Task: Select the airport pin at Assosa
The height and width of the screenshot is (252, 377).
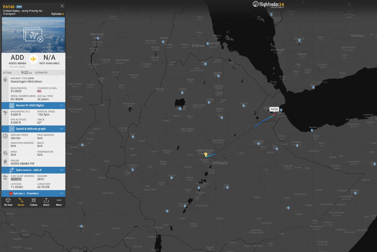Action: pos(133,137)
